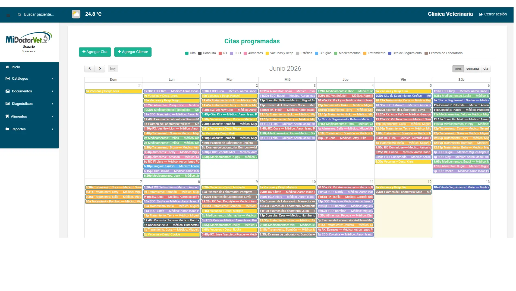Viewport: 516px width, 291px height.
Task: Click the Cerrar sesión logout icon
Action: pos(481,14)
